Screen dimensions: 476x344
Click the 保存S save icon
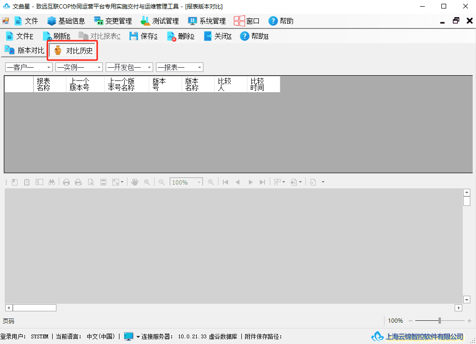pos(134,36)
